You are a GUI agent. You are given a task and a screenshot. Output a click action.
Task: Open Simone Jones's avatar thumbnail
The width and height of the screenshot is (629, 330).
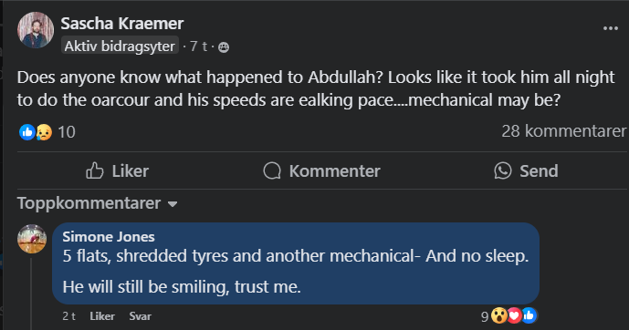[32, 239]
